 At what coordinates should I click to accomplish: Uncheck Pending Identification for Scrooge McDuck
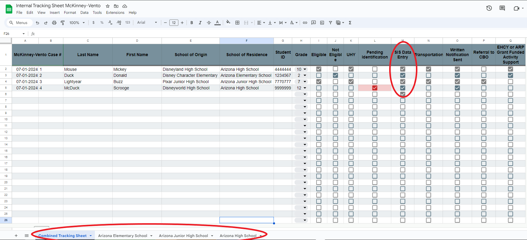click(x=374, y=88)
